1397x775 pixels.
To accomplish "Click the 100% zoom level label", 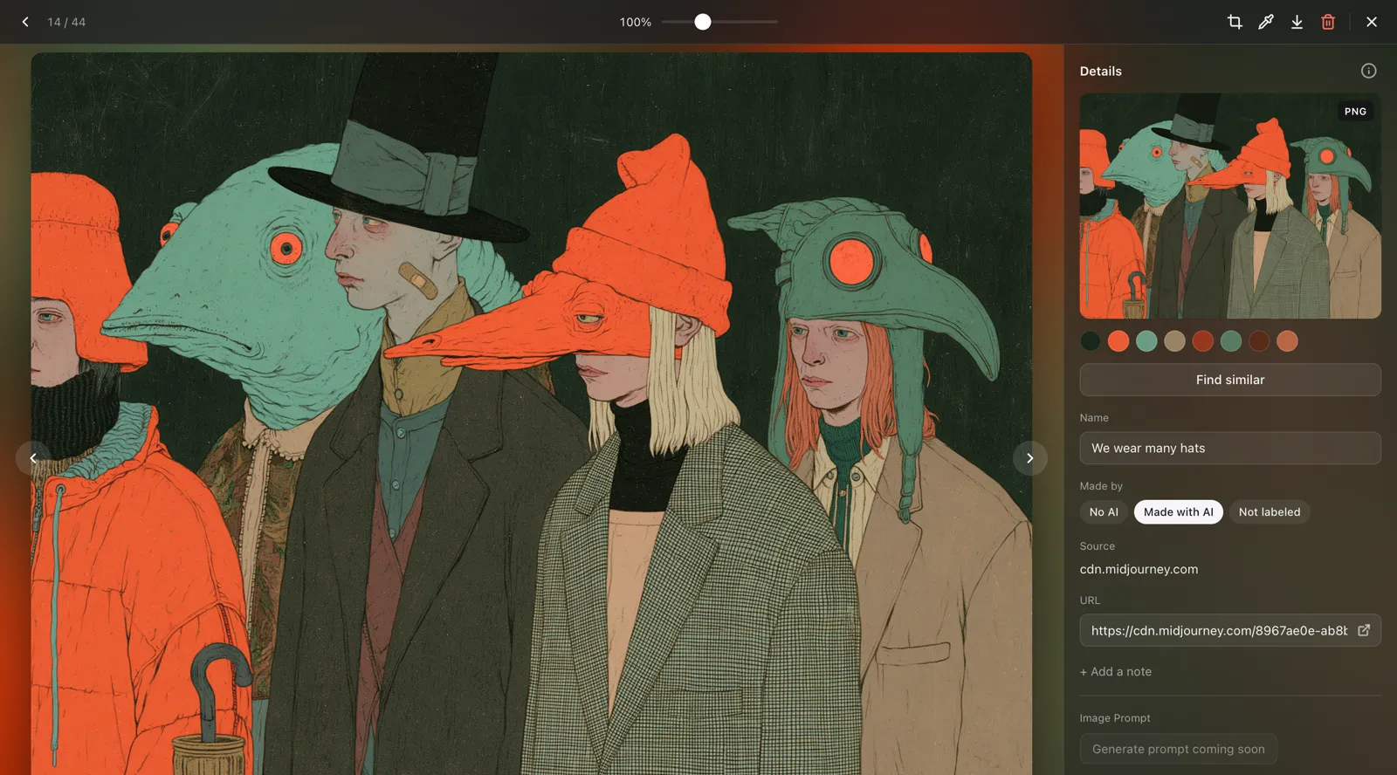I will point(636,22).
